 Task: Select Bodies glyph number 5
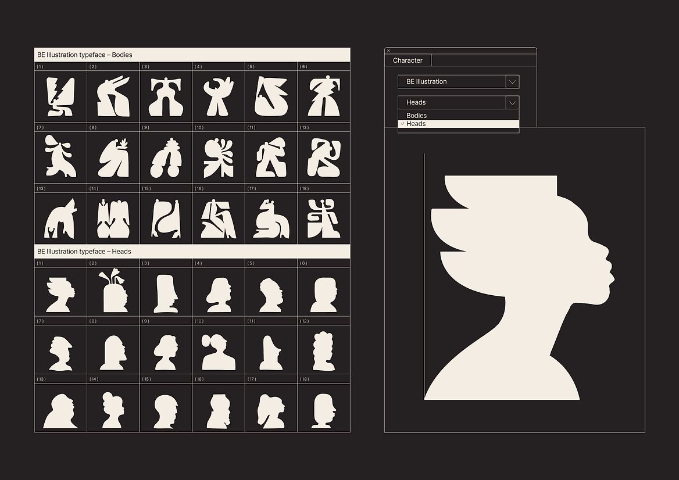(x=271, y=96)
